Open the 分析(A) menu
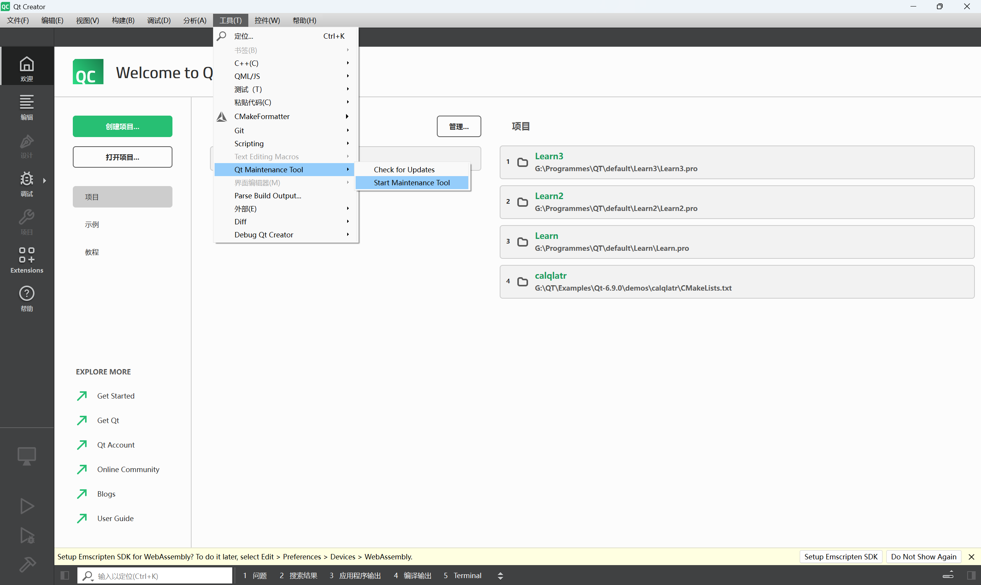 coord(195,20)
